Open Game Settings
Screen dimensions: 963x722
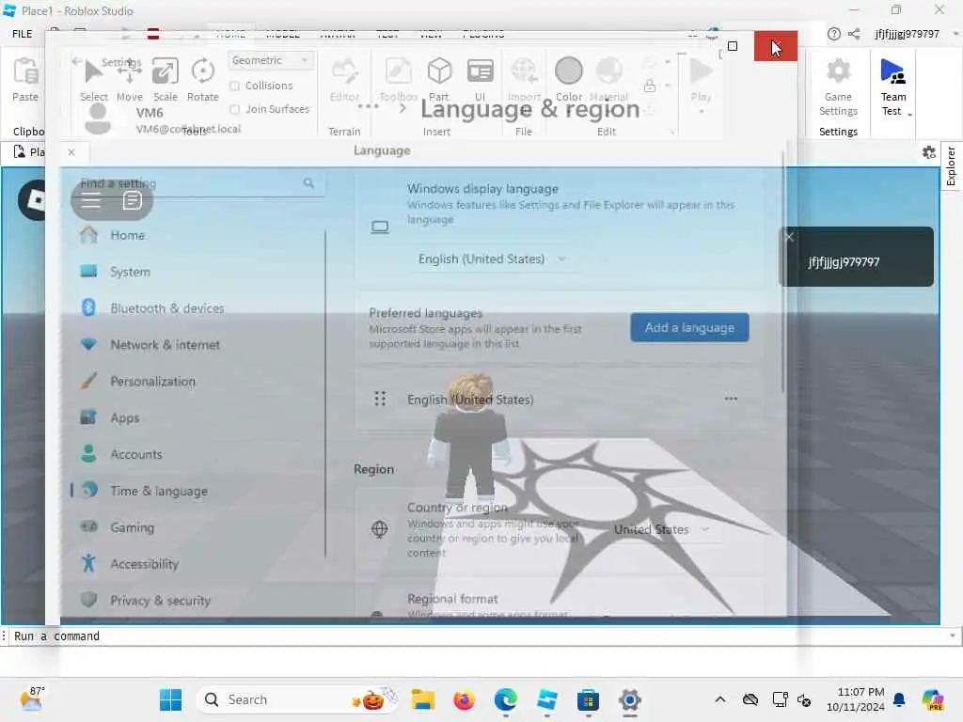pos(838,87)
